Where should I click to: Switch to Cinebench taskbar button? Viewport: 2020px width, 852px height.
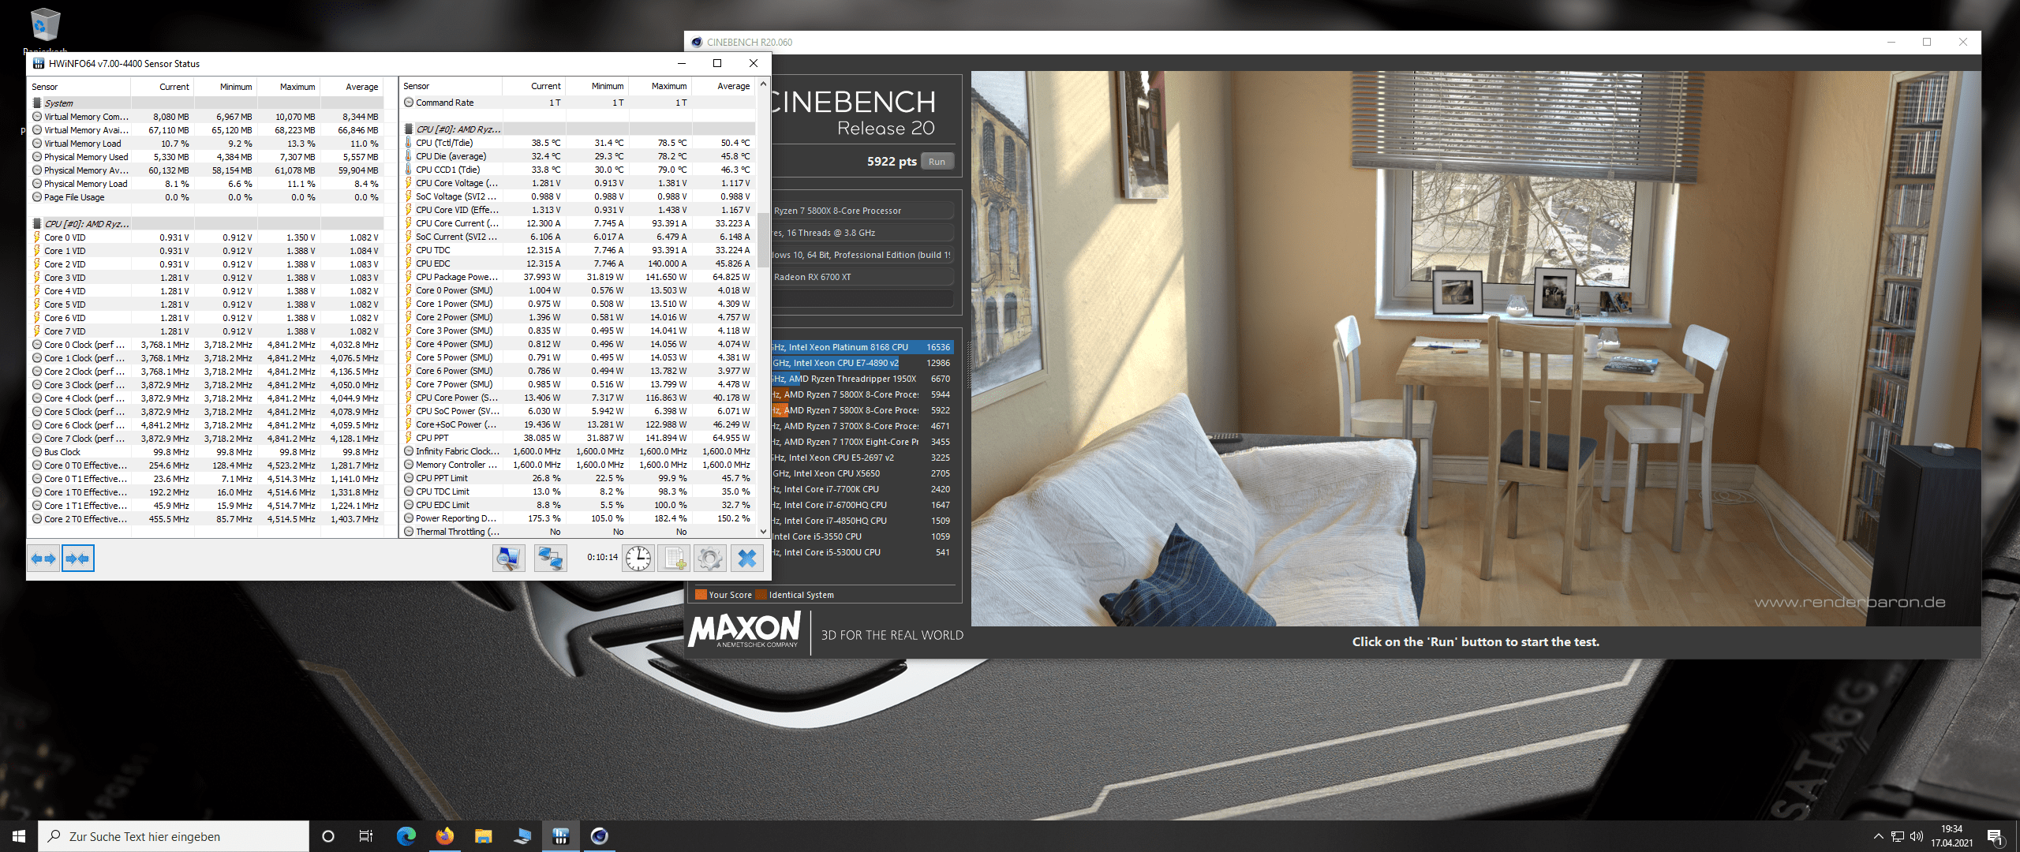click(600, 836)
